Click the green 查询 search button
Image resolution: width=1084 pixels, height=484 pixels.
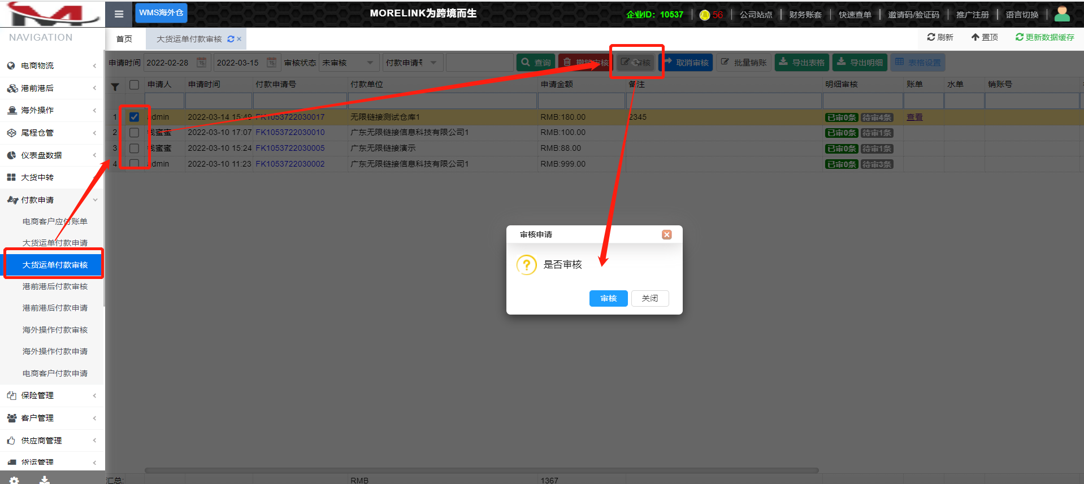[536, 63]
